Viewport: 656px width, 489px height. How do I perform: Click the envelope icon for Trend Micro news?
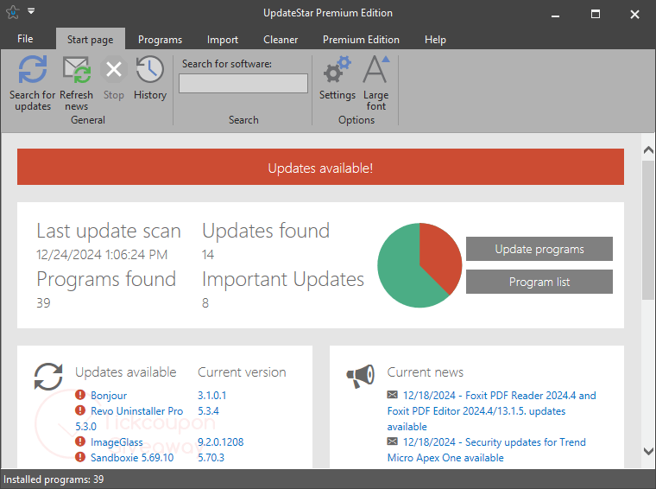393,441
